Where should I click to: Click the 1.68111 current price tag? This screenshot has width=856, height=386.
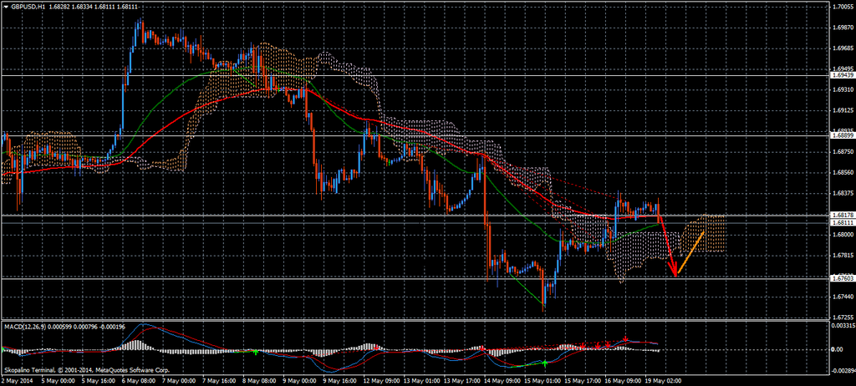(842, 223)
